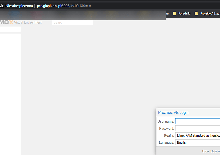Click the Poradniki bookmark folder icon
The width and height of the screenshot is (220, 155).
tap(174, 14)
